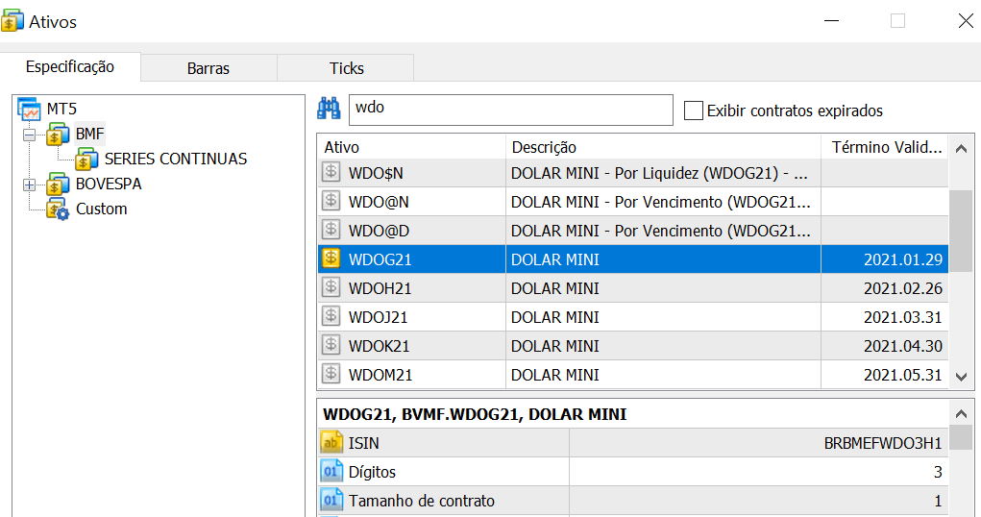
Task: Click the Dígitos value 3
Action: [x=938, y=472]
